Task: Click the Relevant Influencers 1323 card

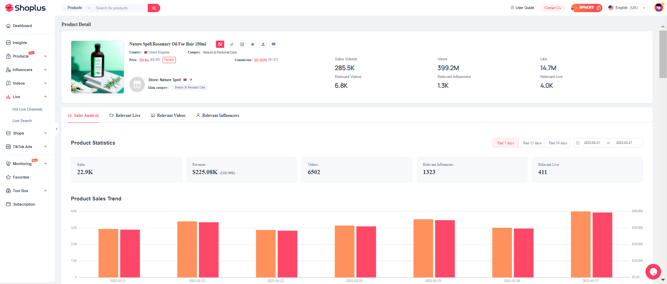Action: (x=472, y=170)
